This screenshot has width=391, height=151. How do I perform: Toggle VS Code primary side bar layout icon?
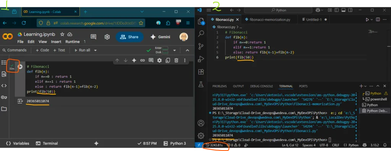tap(337, 10)
